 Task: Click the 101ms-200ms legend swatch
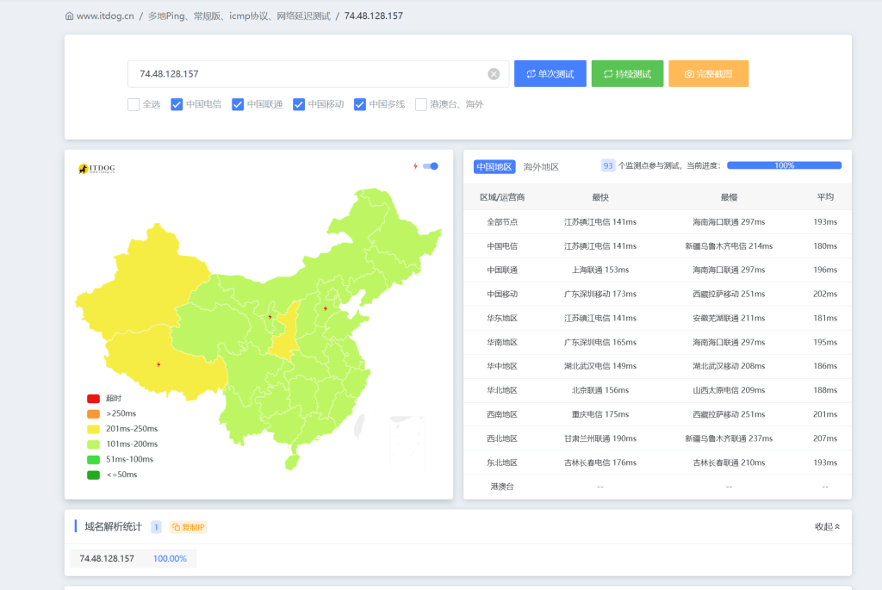pyautogui.click(x=93, y=444)
